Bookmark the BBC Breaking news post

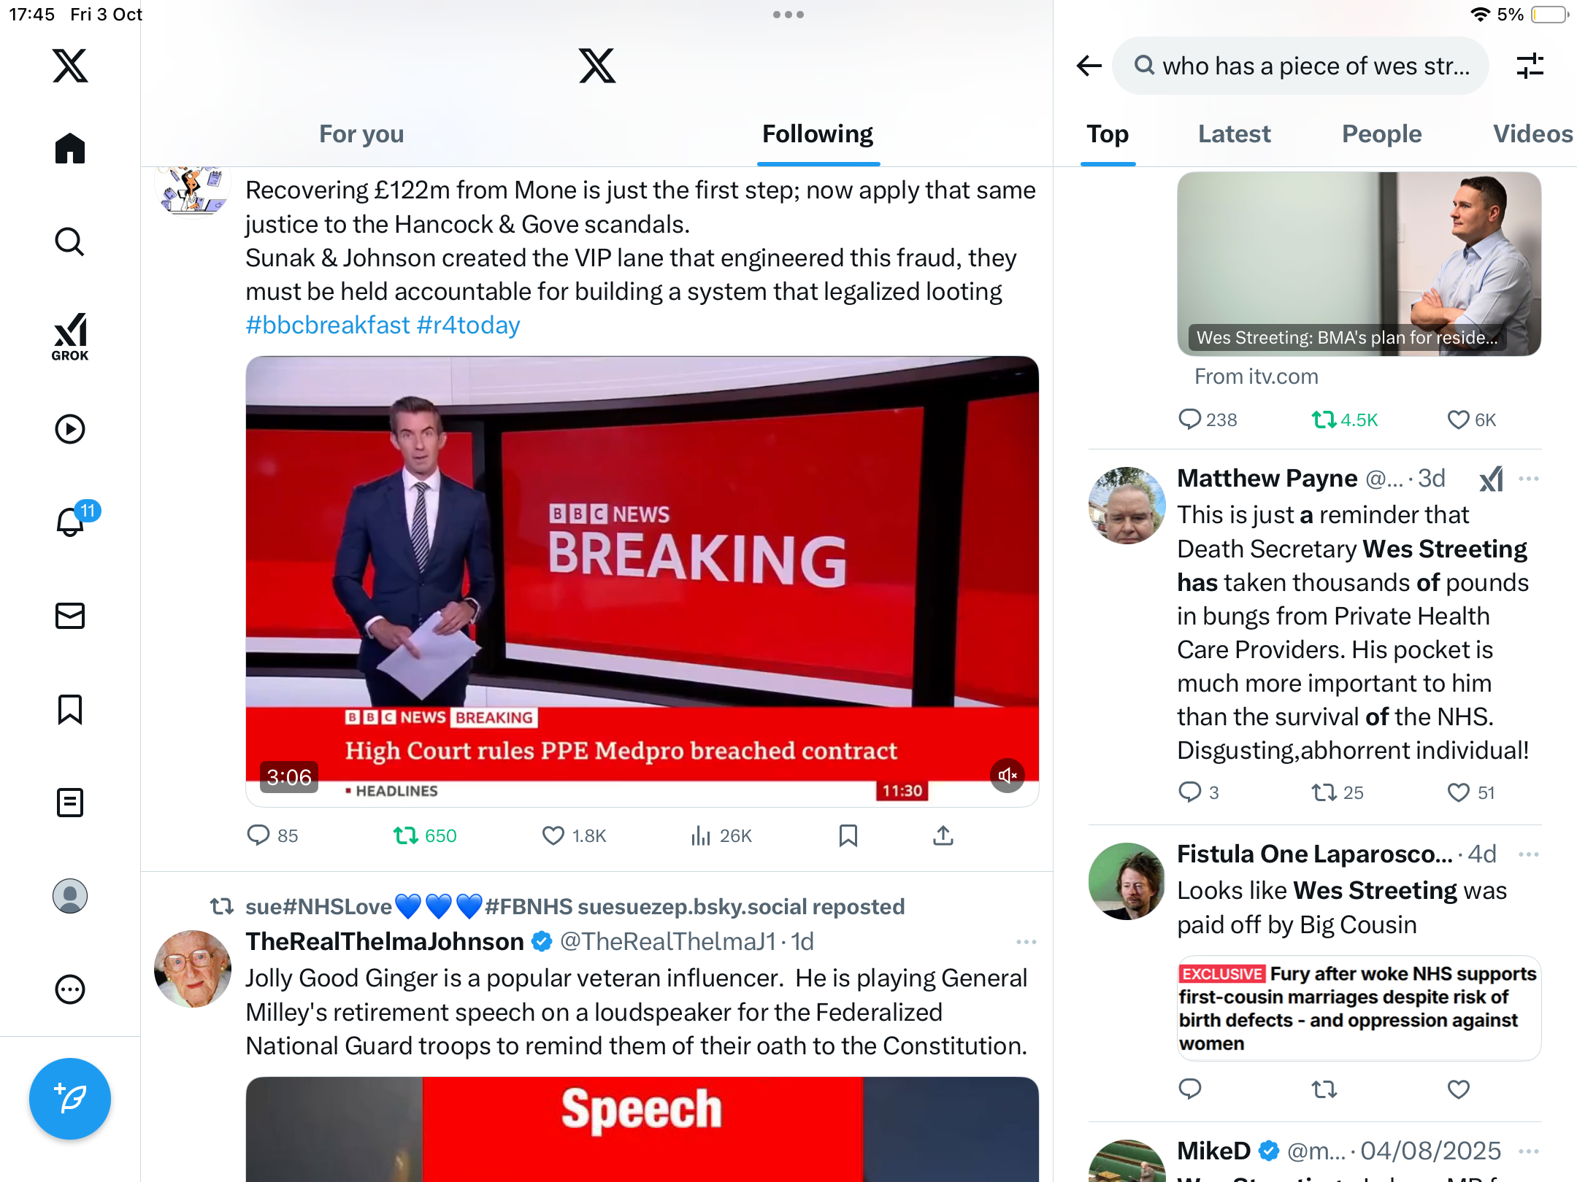848,835
